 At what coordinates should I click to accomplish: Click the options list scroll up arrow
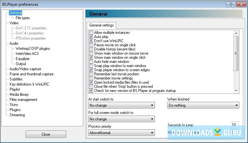(x=236, y=33)
